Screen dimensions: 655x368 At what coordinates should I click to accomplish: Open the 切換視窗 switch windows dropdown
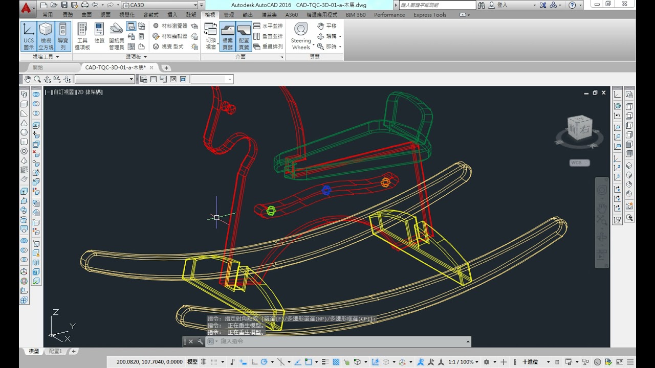pos(211,36)
